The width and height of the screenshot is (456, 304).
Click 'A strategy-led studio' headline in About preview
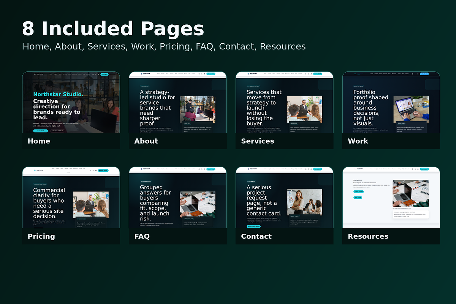[158, 108]
